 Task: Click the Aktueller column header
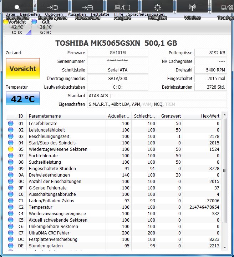(x=118, y=116)
